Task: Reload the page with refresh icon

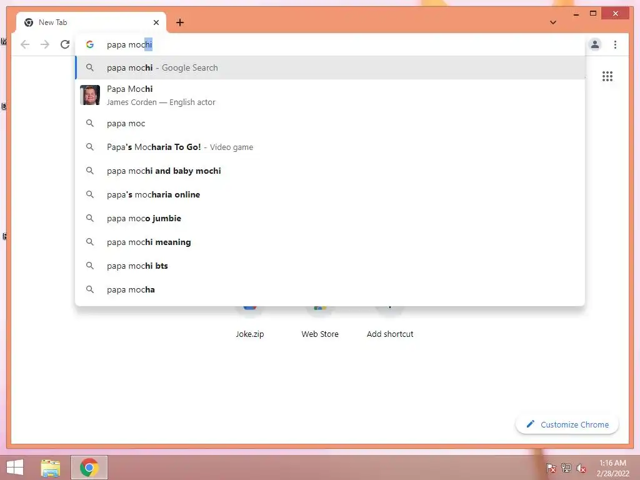Action: (x=65, y=44)
